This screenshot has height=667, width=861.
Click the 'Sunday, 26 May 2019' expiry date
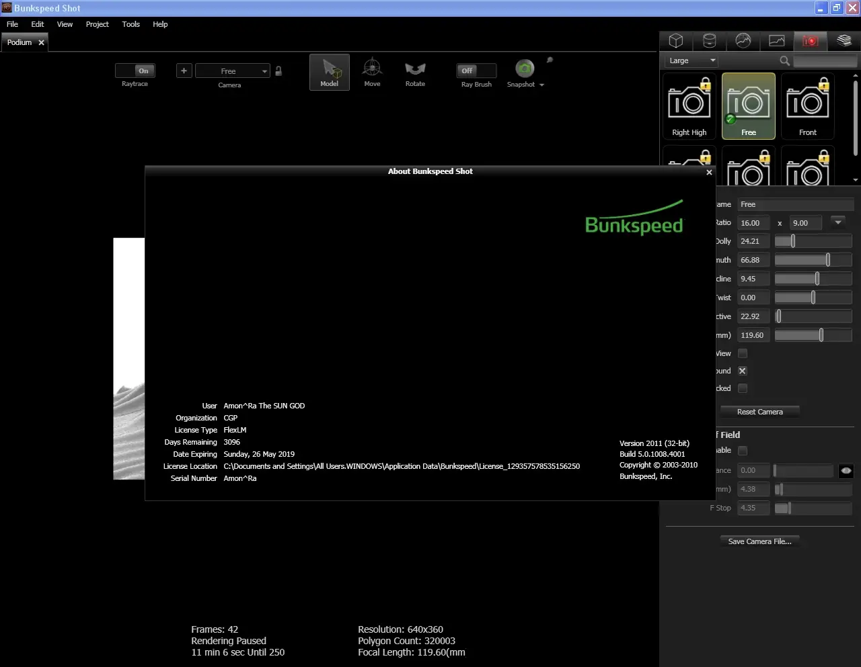pos(259,454)
